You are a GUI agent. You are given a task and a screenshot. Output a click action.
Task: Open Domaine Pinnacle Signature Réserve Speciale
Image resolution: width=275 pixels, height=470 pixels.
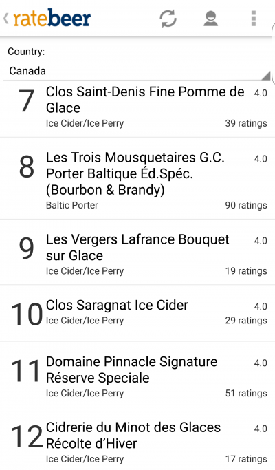(x=137, y=374)
